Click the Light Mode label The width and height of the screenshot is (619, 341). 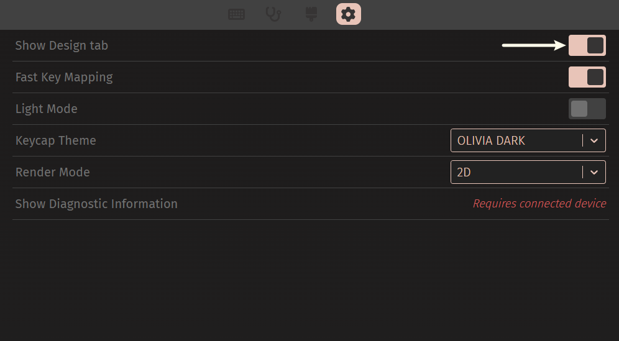[47, 109]
